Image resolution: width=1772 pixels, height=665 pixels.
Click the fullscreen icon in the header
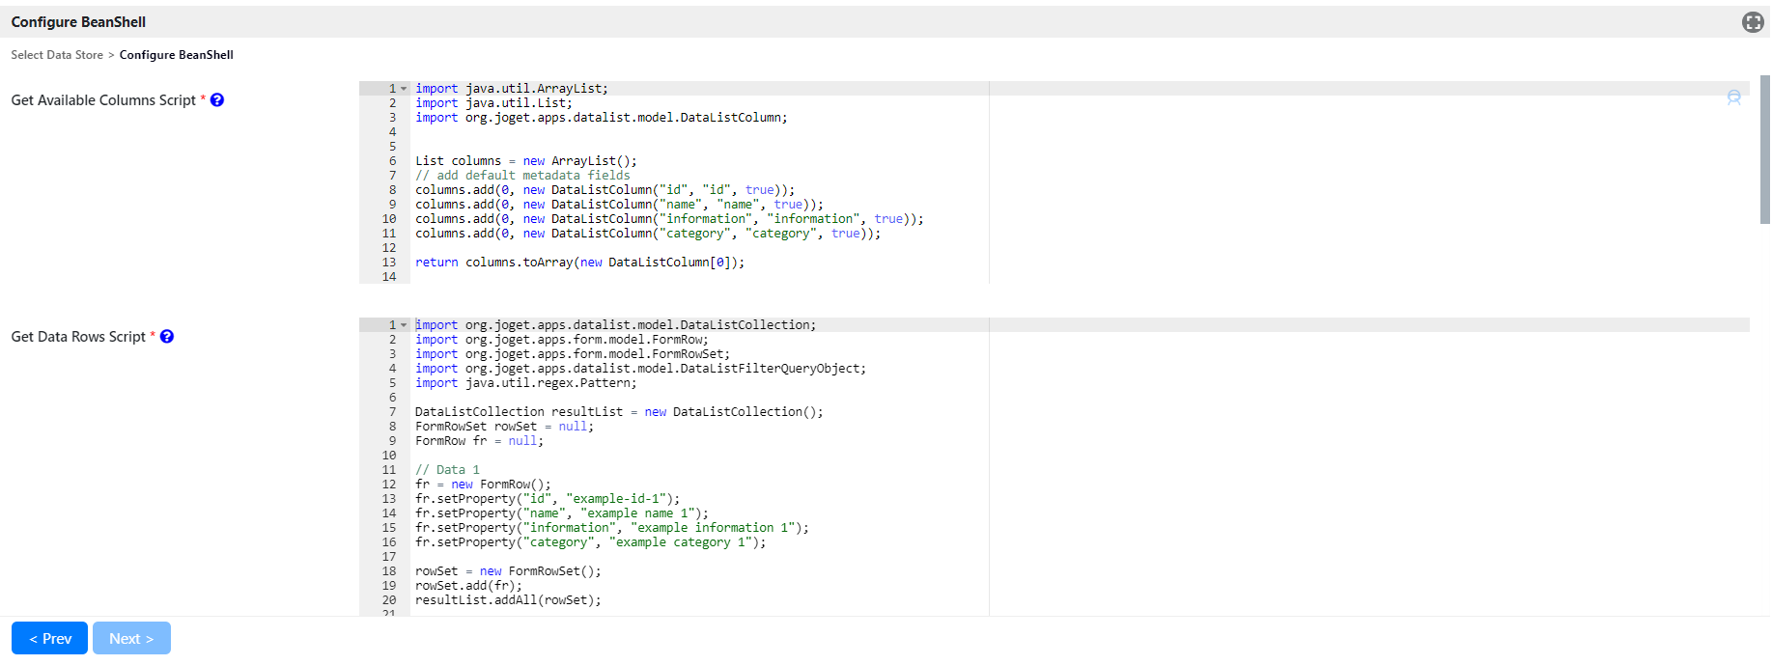click(x=1753, y=22)
